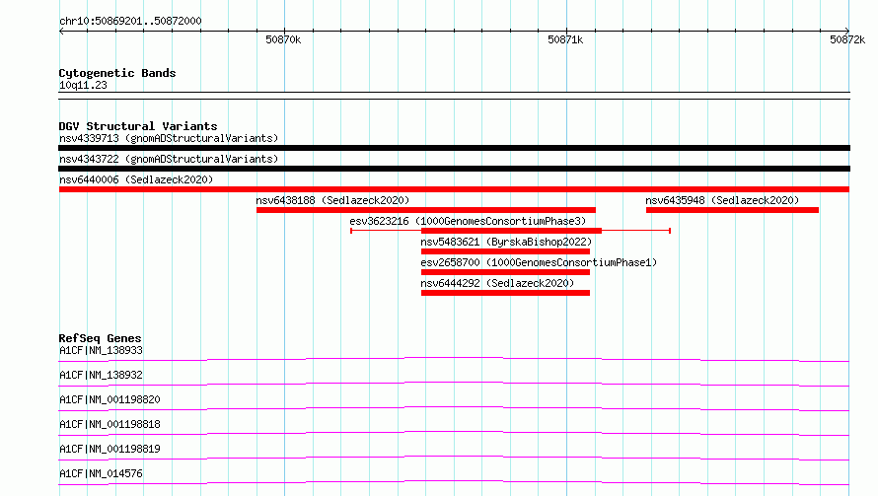The height and width of the screenshot is (496, 878).
Task: Click the thick red bar of esv3623216
Action: coord(511,231)
